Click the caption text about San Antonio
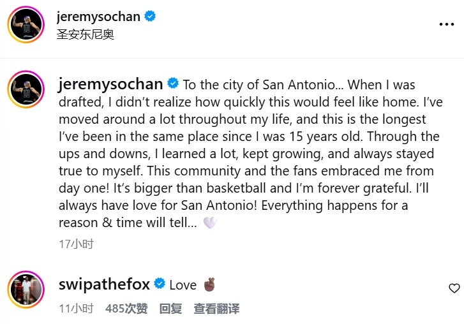This screenshot has height=324, width=464. point(249,153)
